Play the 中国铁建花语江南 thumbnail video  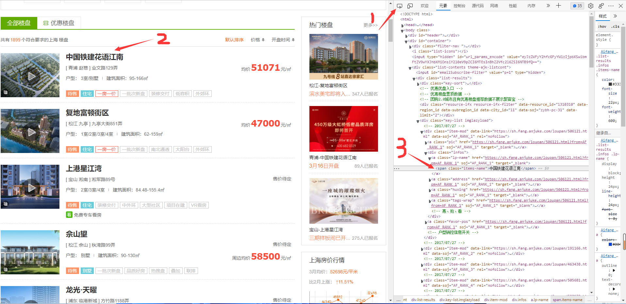[31, 76]
